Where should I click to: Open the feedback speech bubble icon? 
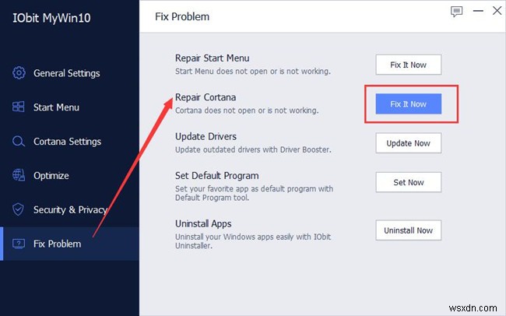point(457,12)
